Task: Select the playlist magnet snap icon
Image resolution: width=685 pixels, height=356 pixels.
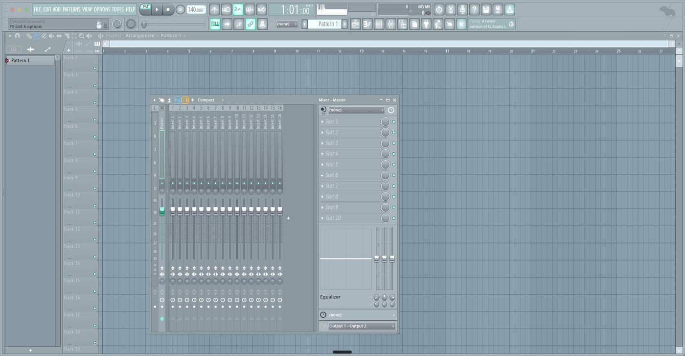Action: point(17,36)
